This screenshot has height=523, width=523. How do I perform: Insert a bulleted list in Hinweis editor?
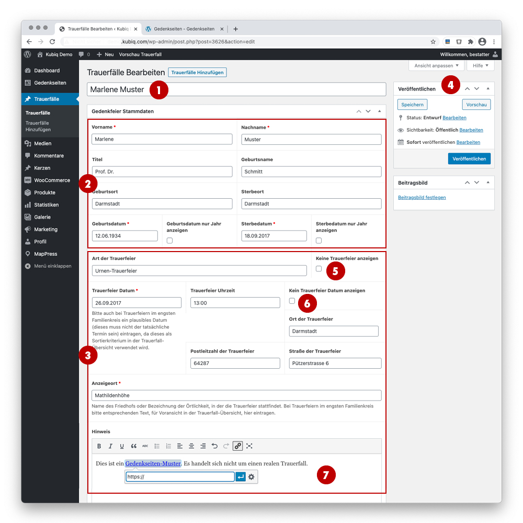(x=157, y=446)
